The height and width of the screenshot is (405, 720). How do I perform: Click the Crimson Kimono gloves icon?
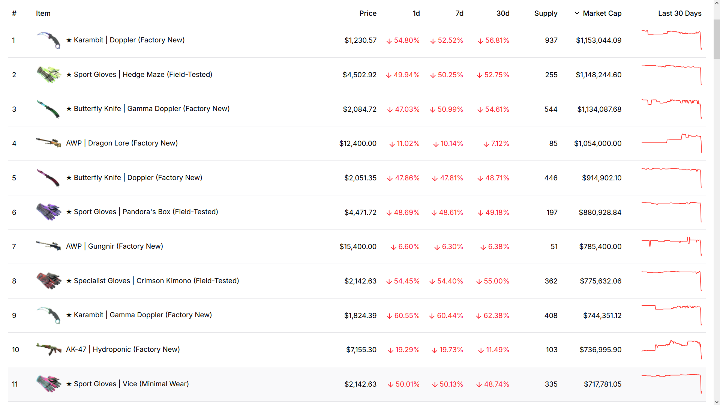(x=49, y=281)
